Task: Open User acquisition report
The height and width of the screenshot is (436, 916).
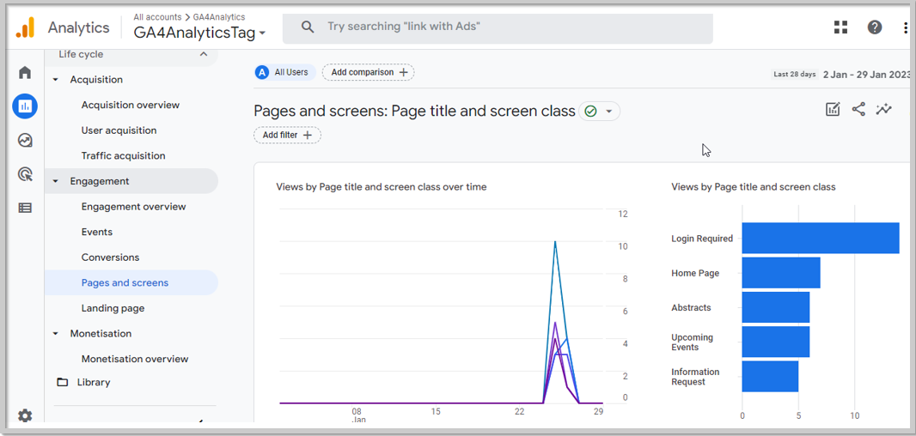Action: point(119,130)
